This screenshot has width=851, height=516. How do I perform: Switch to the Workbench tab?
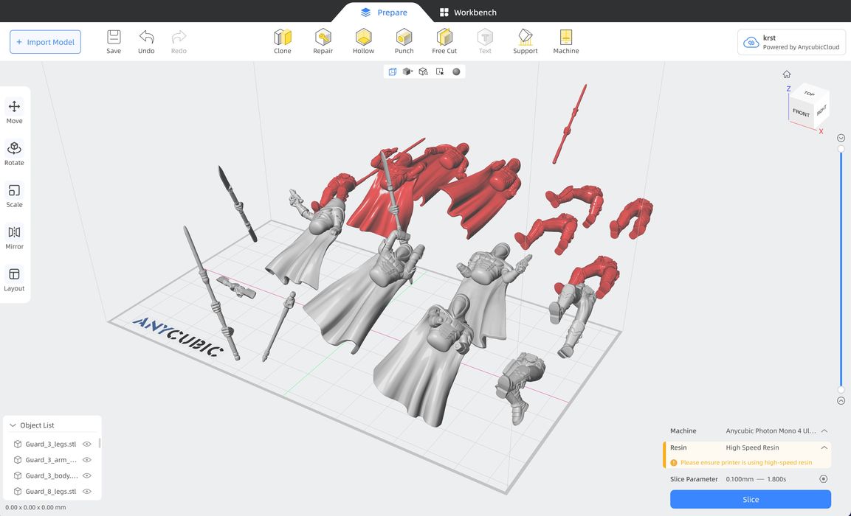(468, 13)
